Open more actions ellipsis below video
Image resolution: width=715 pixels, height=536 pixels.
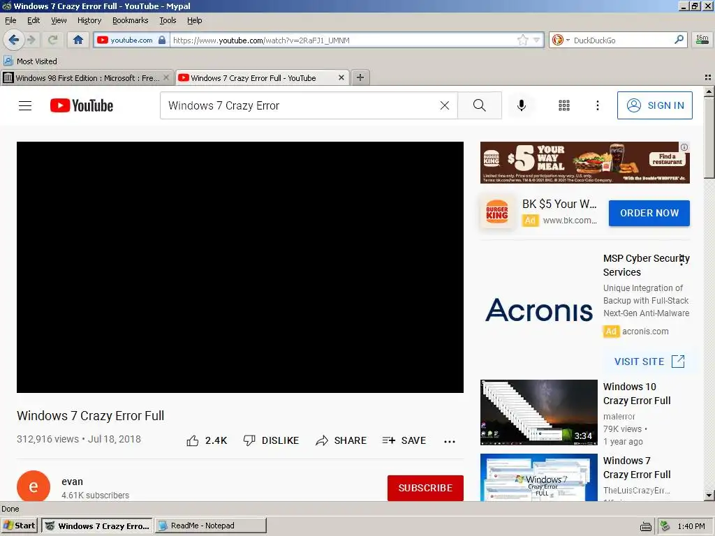tap(450, 441)
